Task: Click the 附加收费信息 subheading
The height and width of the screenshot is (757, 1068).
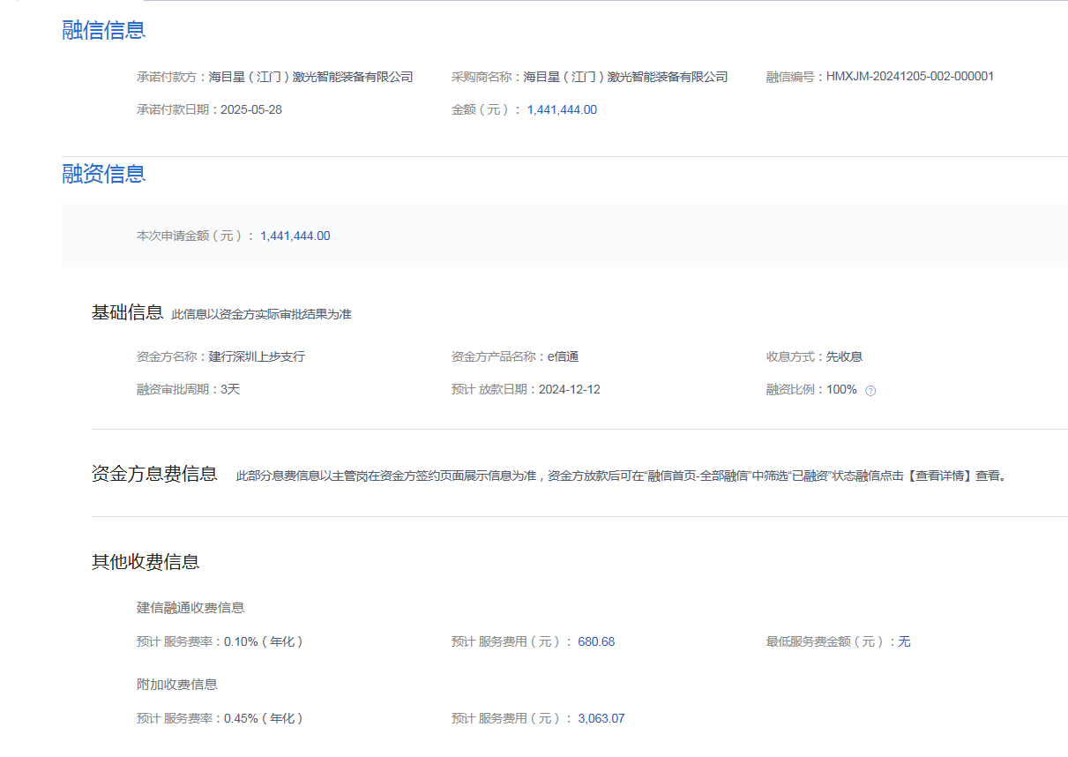Action: 177,685
